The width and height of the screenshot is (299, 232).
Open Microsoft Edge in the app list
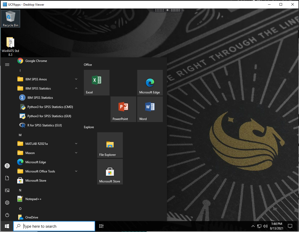coord(47,162)
